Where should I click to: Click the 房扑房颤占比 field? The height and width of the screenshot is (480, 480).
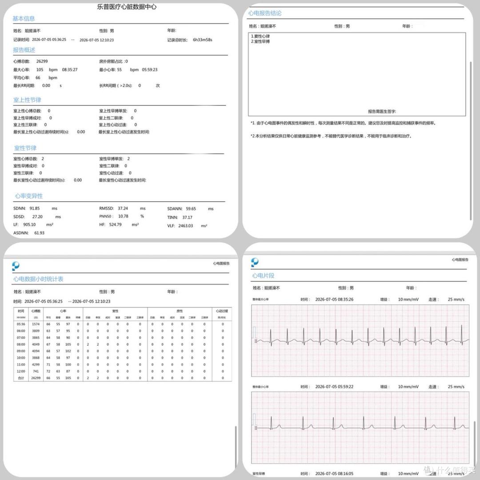coord(113,61)
